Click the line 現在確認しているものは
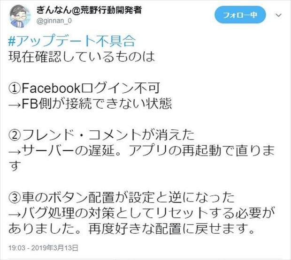The height and width of the screenshot is (260, 291). pyautogui.click(x=82, y=56)
